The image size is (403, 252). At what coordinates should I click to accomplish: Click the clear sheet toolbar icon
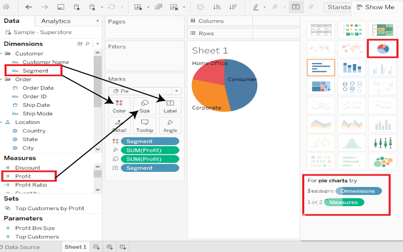(x=174, y=7)
